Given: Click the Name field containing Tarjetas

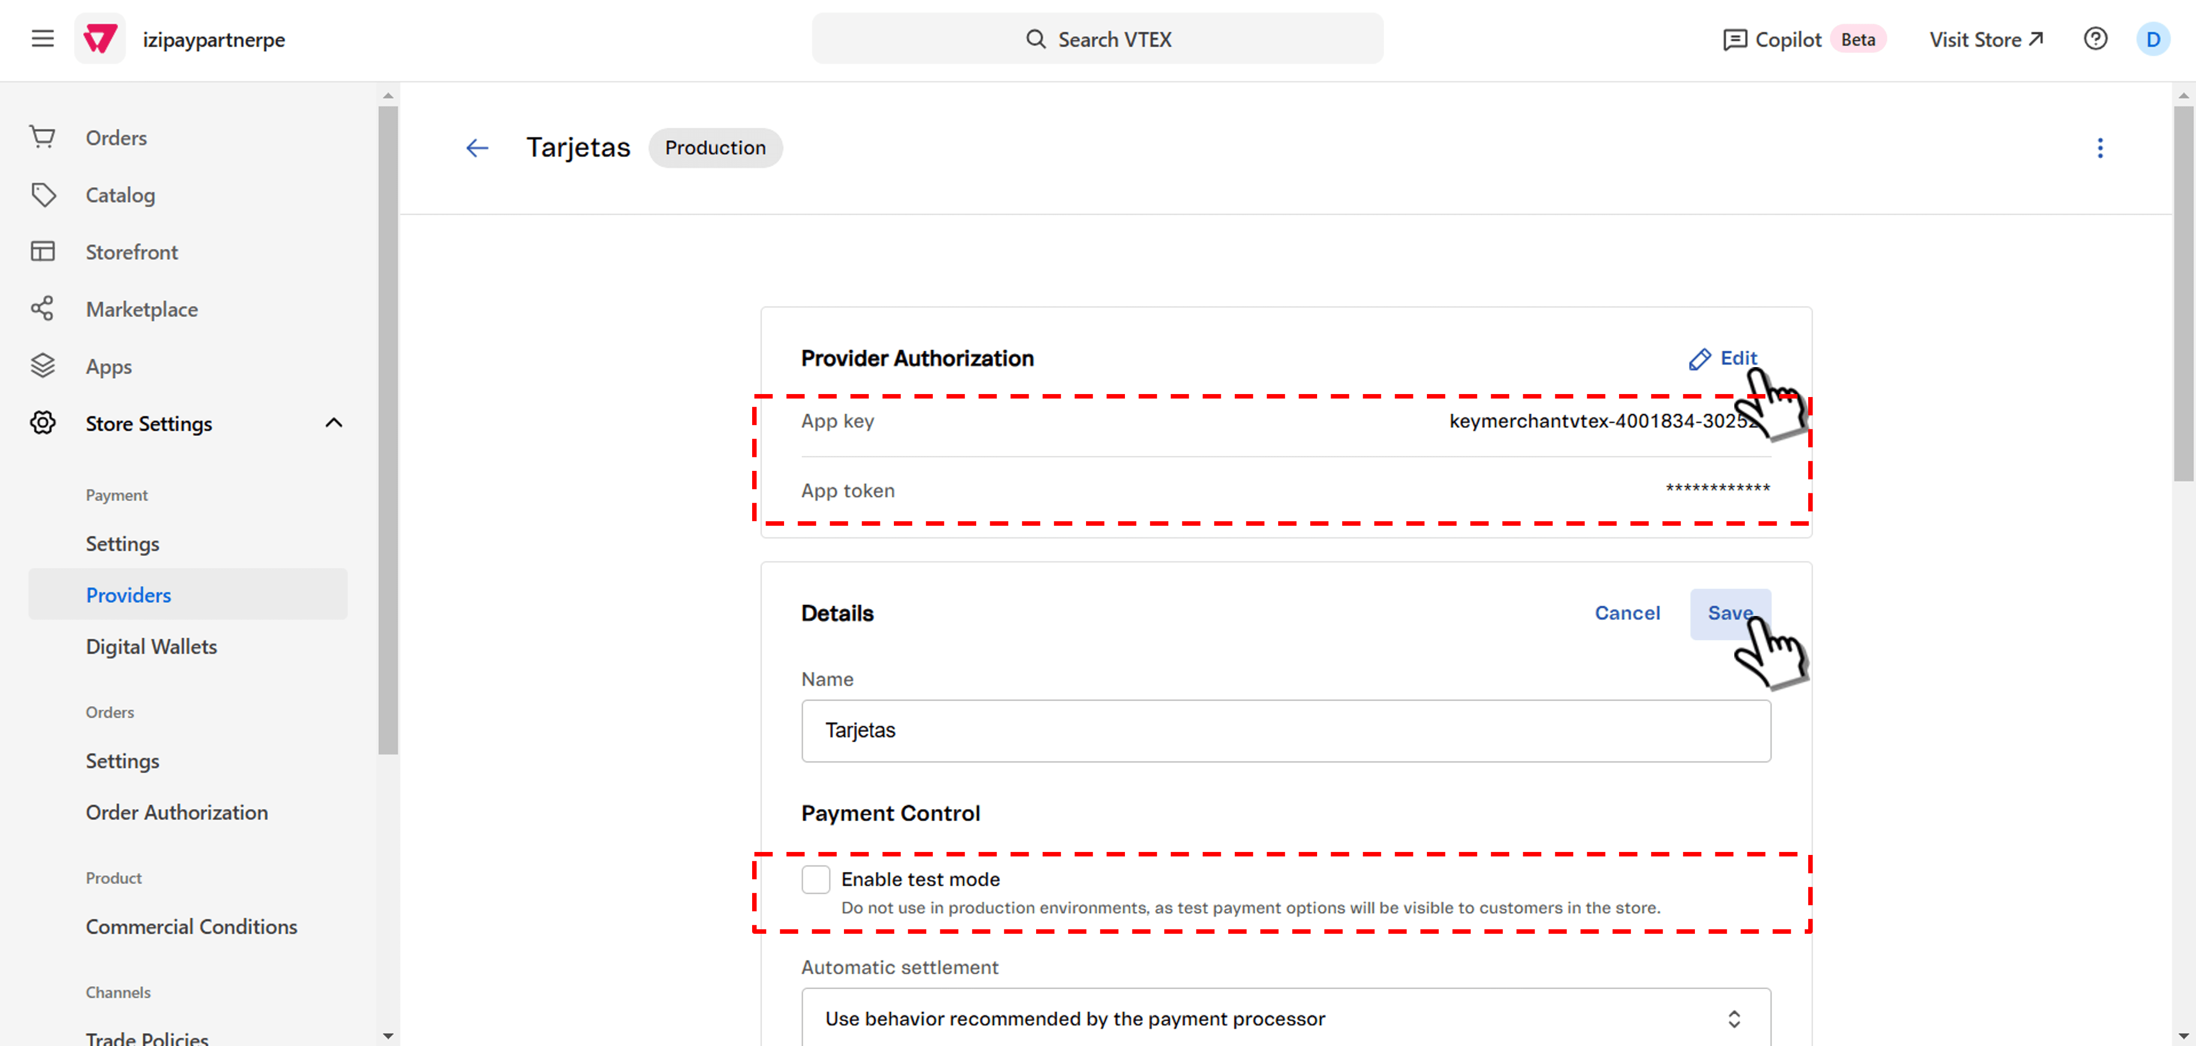Looking at the screenshot, I should 1286,731.
